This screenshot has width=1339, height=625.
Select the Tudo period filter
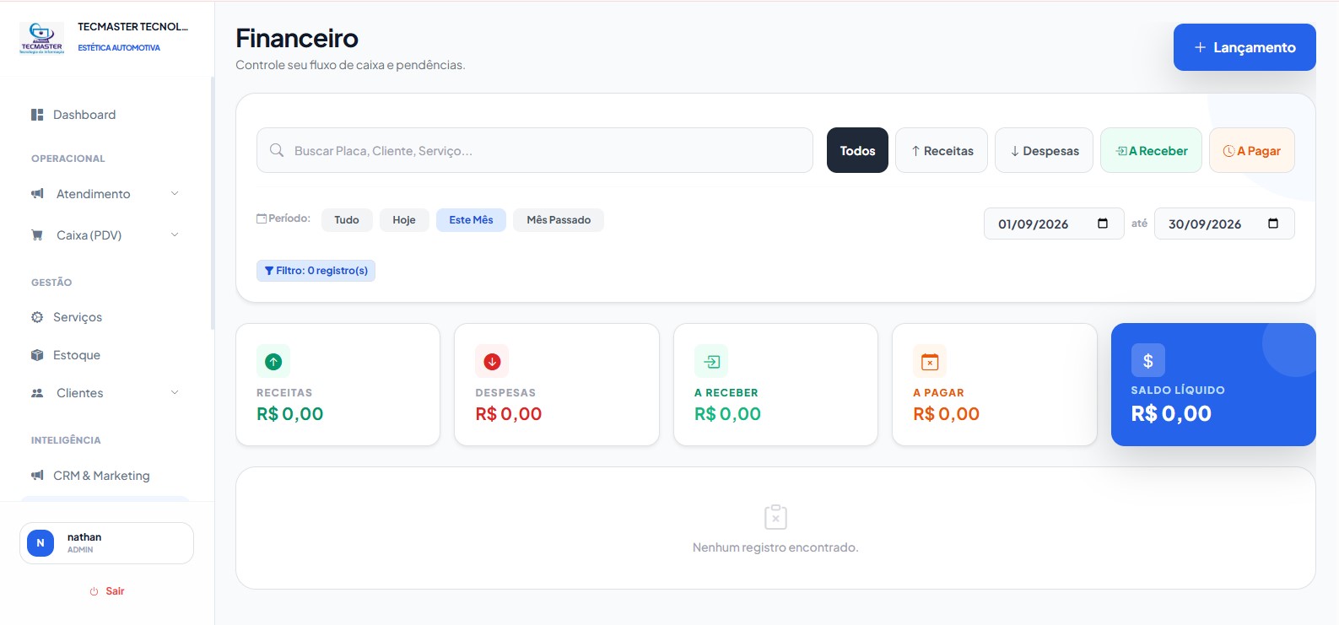click(347, 220)
